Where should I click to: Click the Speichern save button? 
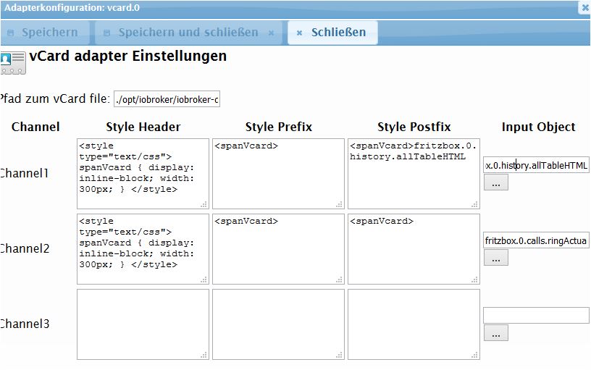click(43, 33)
